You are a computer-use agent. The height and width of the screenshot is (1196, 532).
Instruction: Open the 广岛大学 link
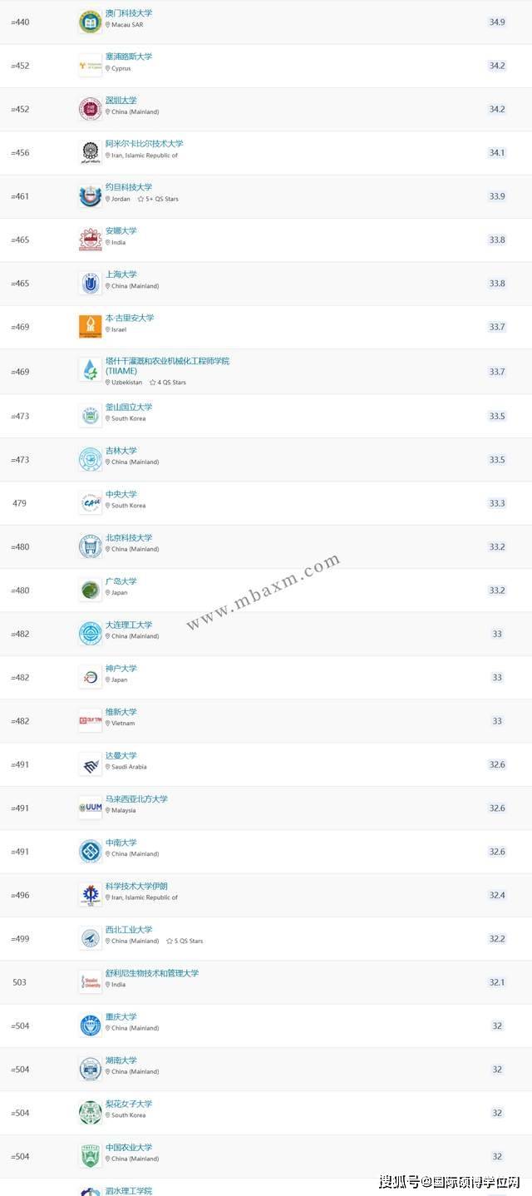point(121,581)
